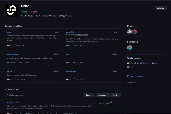Toggle following with the Unfollow button
Screen dimensions: 171x114
tap(161, 8)
